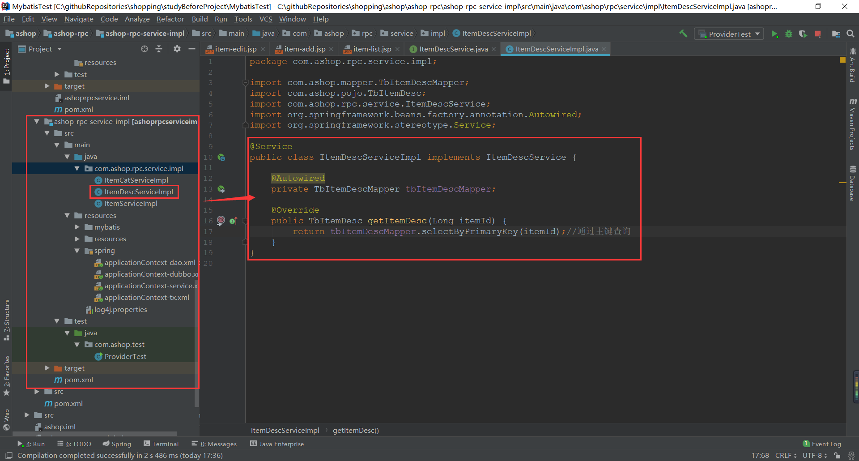Run with coverage using the shield icon
Viewport: 859px width, 461px height.
tap(803, 34)
